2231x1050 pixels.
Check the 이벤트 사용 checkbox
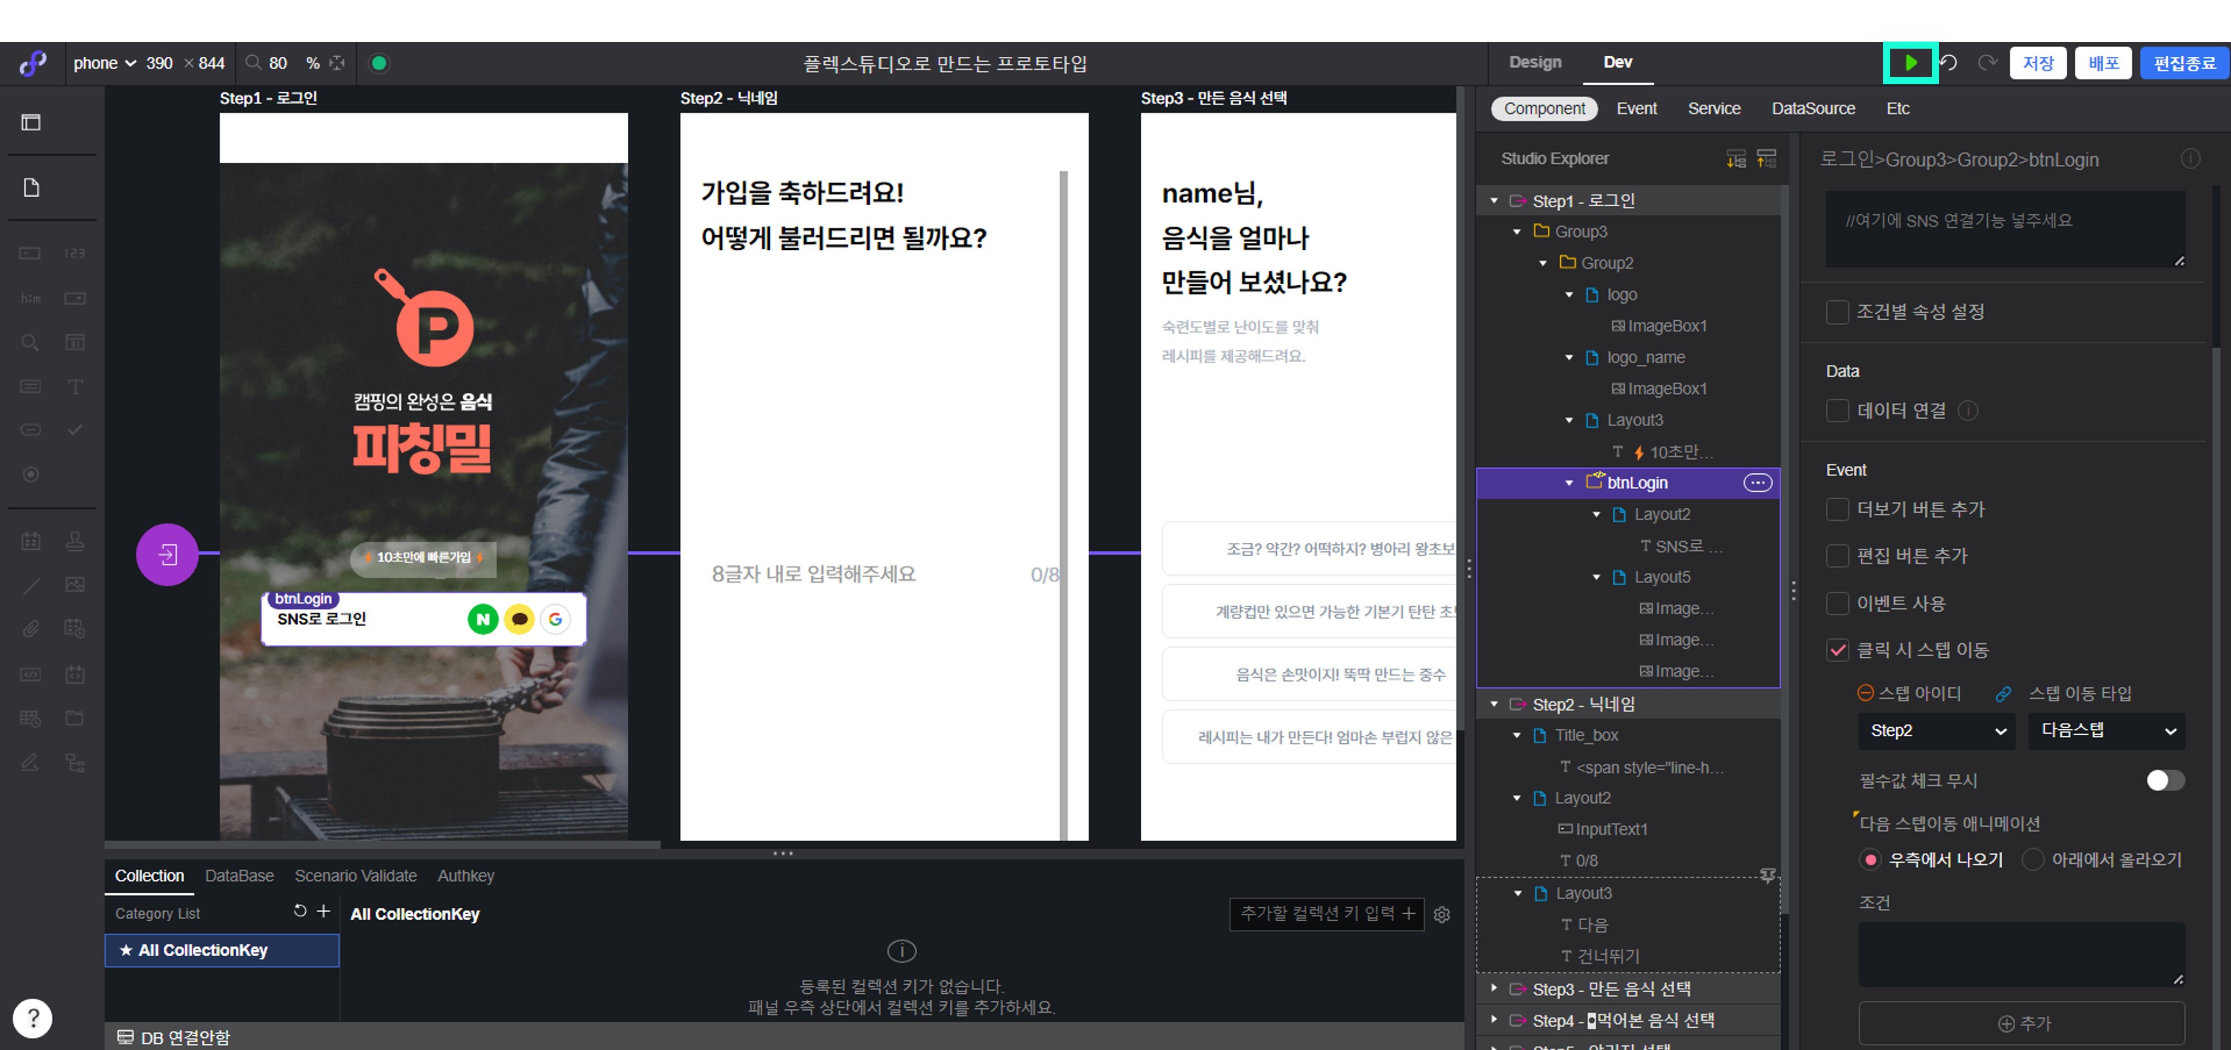click(1837, 604)
